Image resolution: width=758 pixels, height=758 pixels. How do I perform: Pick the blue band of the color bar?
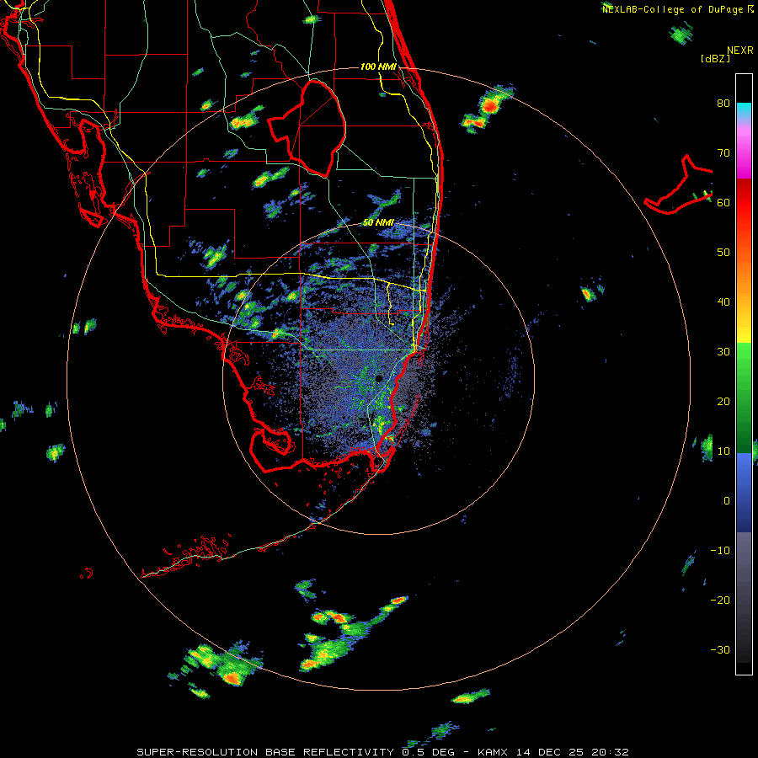tap(744, 492)
